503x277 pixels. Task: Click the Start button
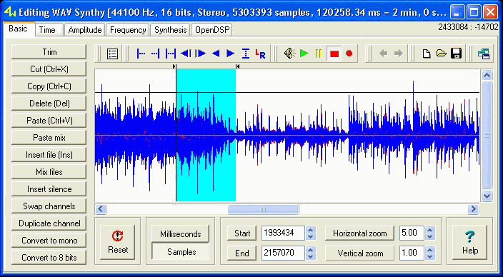(242, 233)
